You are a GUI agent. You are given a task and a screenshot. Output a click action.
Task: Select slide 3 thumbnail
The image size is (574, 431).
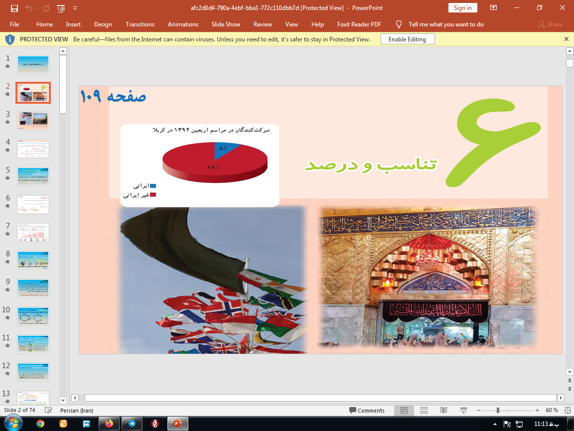coord(33,120)
